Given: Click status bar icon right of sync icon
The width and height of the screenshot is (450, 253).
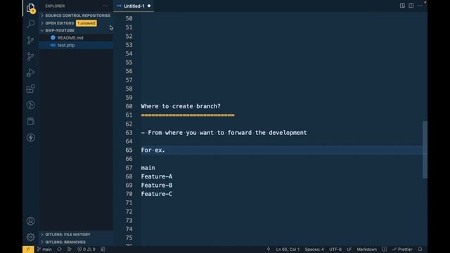Looking at the screenshot, I should (x=69, y=249).
